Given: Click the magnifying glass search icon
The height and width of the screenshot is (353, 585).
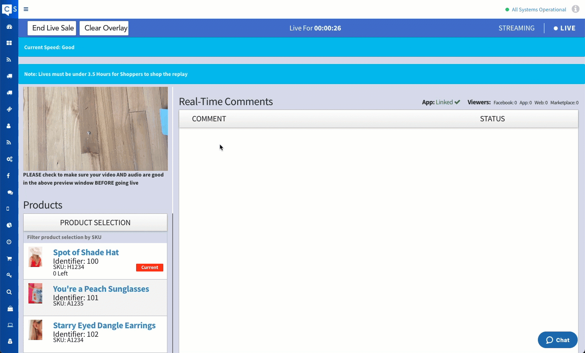Looking at the screenshot, I should 9,292.
